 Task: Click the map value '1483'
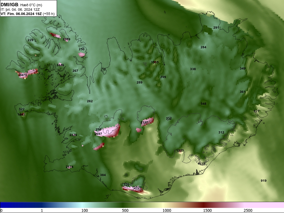pyautogui.click(x=21, y=114)
